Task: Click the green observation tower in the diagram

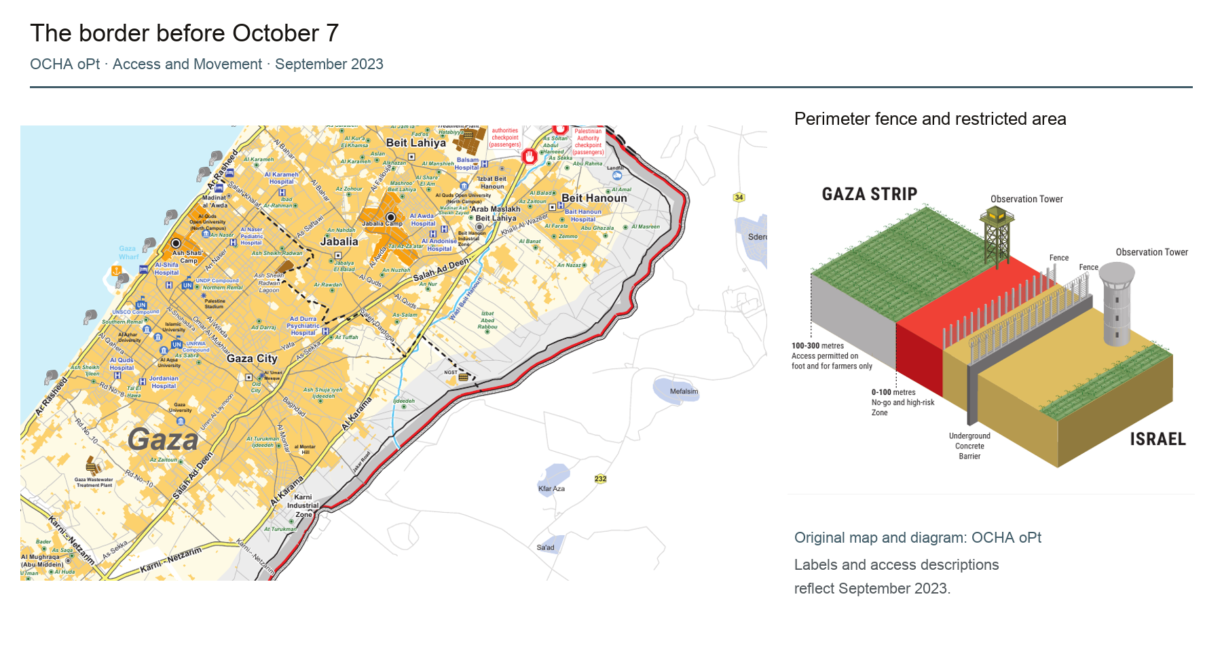Action: coord(996,237)
